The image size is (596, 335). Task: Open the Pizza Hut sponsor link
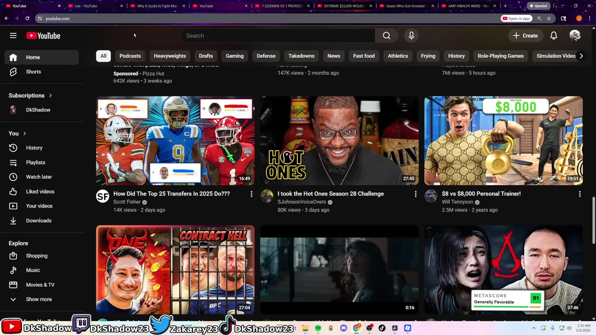point(153,74)
